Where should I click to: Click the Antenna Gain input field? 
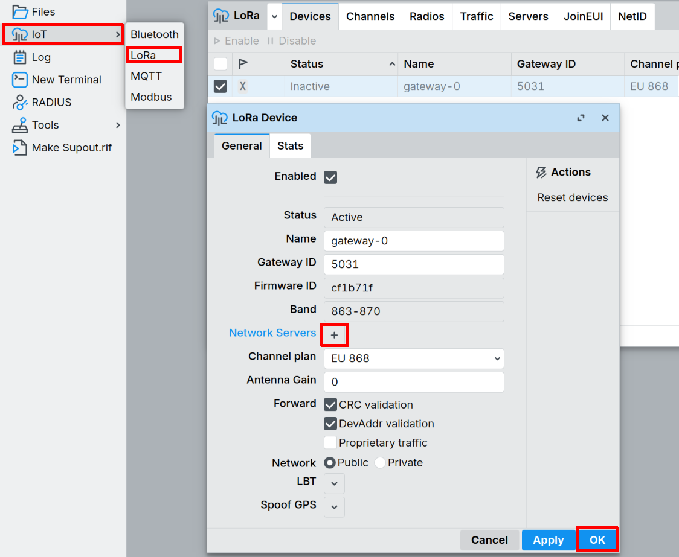[x=414, y=382]
